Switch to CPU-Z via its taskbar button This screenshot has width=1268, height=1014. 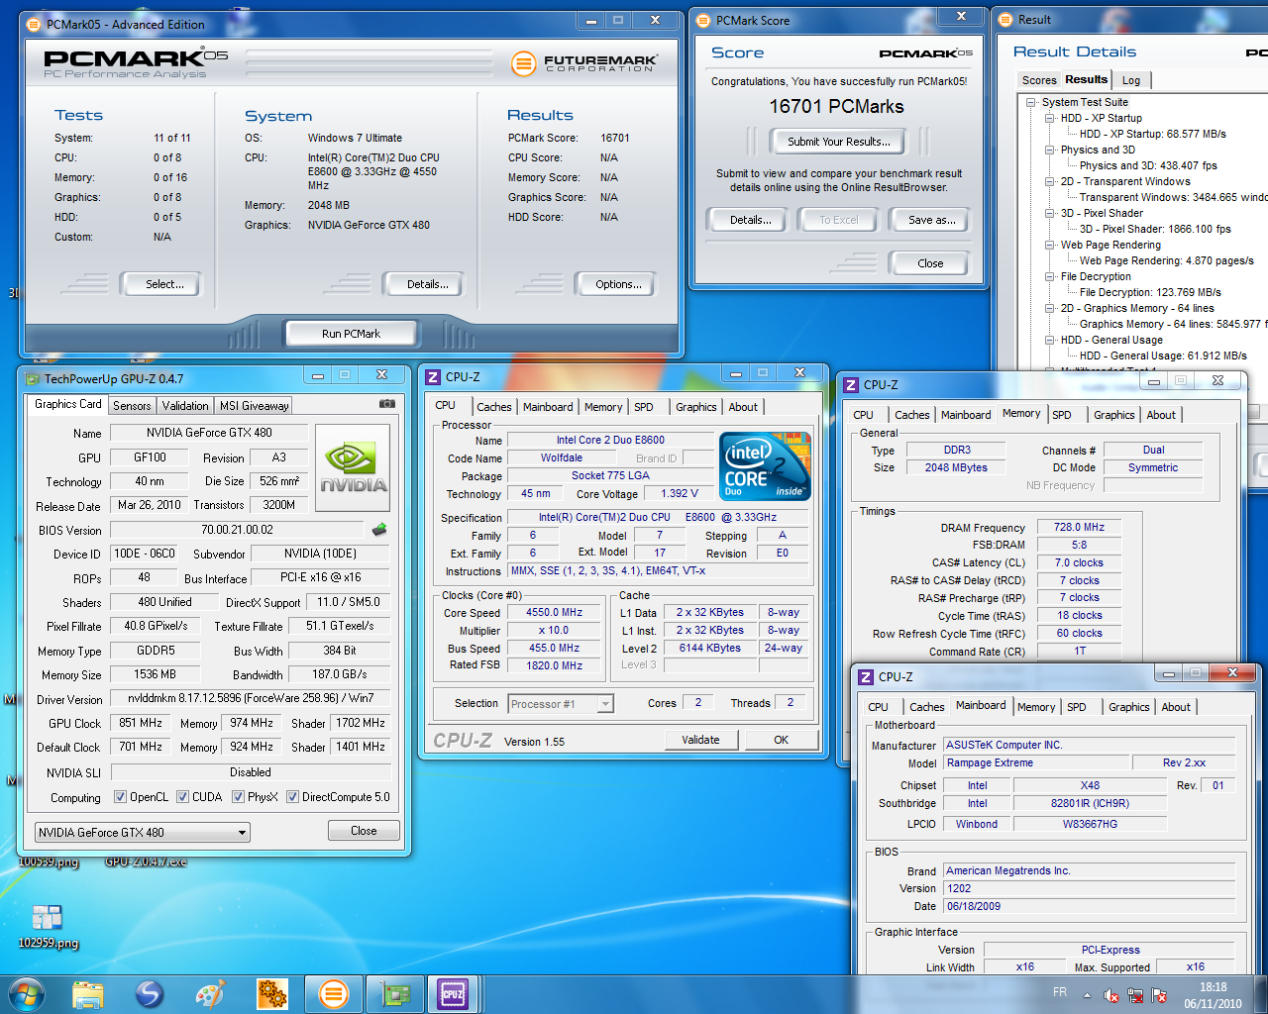coord(453,993)
